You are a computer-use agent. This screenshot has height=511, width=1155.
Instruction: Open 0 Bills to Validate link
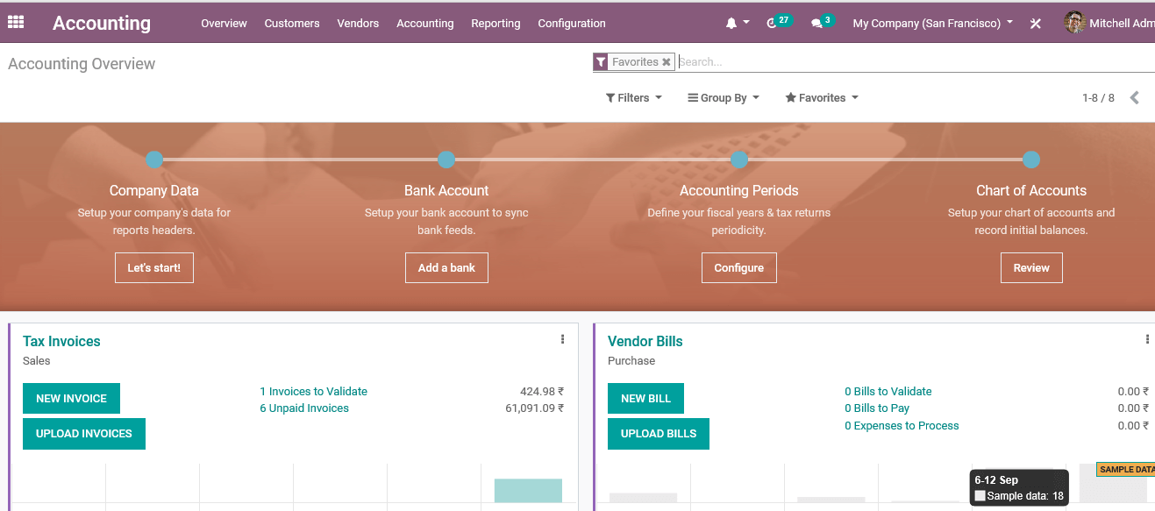[x=888, y=392]
